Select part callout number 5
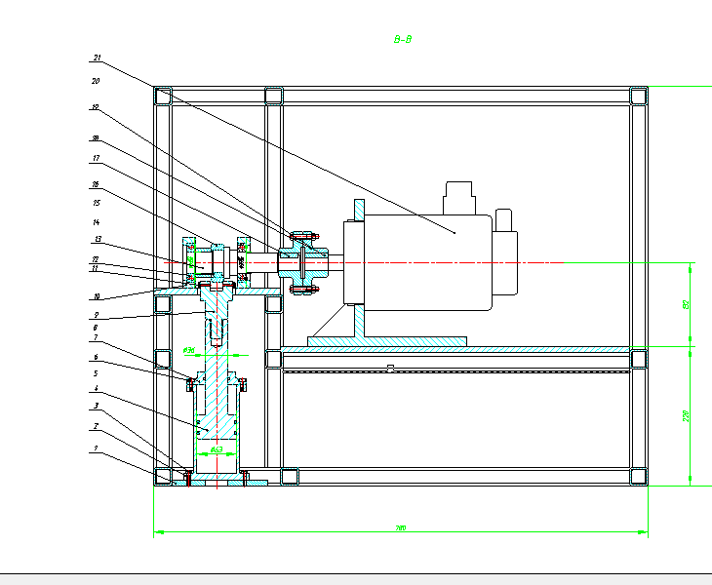Screen dimensions: 712x585 [96, 373]
